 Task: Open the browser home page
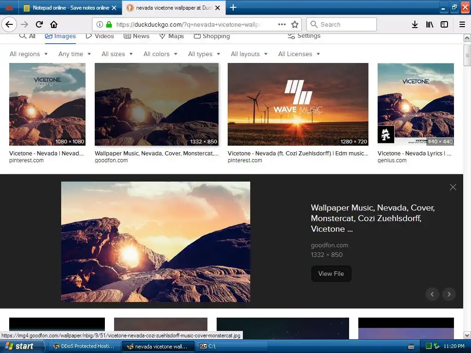pos(54,24)
